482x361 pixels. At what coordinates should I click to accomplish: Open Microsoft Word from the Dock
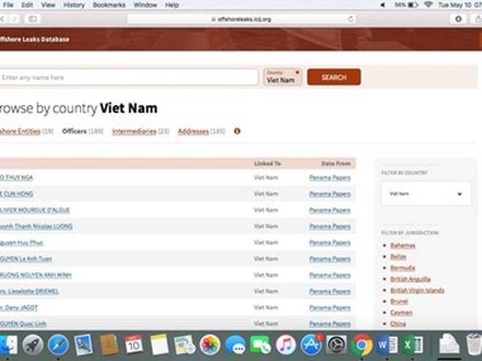387,344
